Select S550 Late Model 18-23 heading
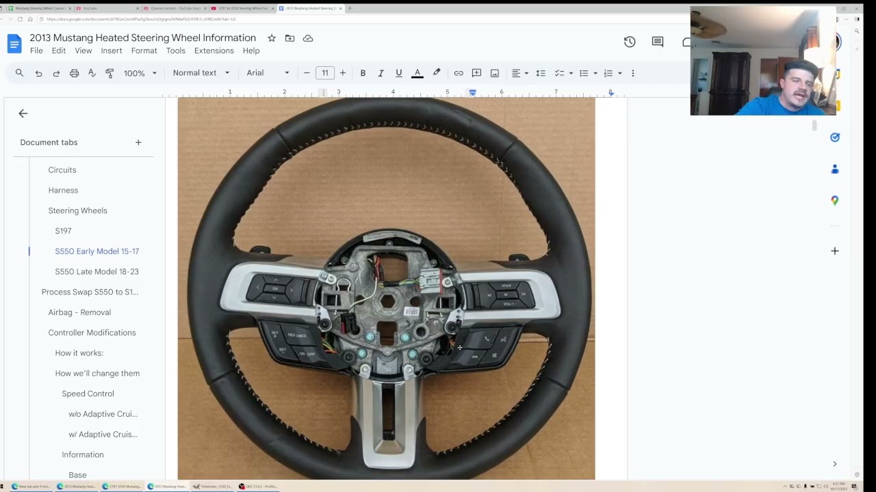The height and width of the screenshot is (492, 876). point(97,271)
